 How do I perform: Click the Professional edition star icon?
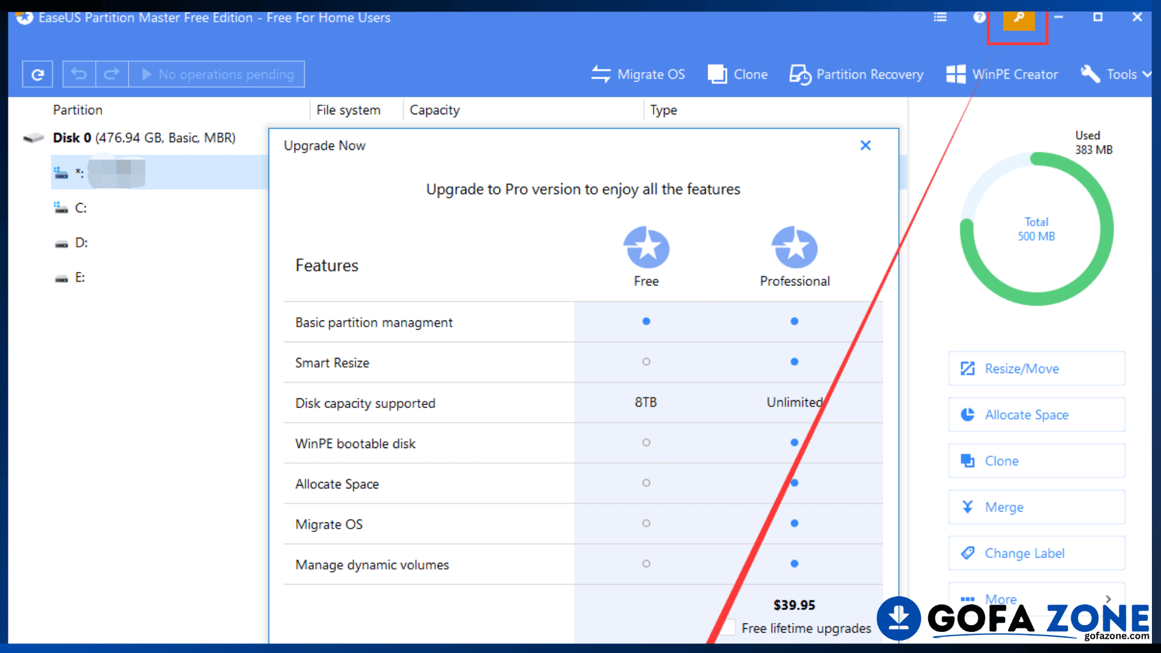click(x=795, y=247)
